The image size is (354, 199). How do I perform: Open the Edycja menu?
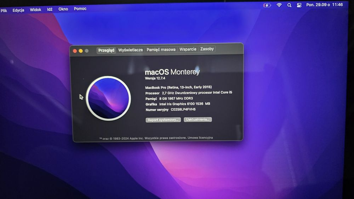coord(18,10)
